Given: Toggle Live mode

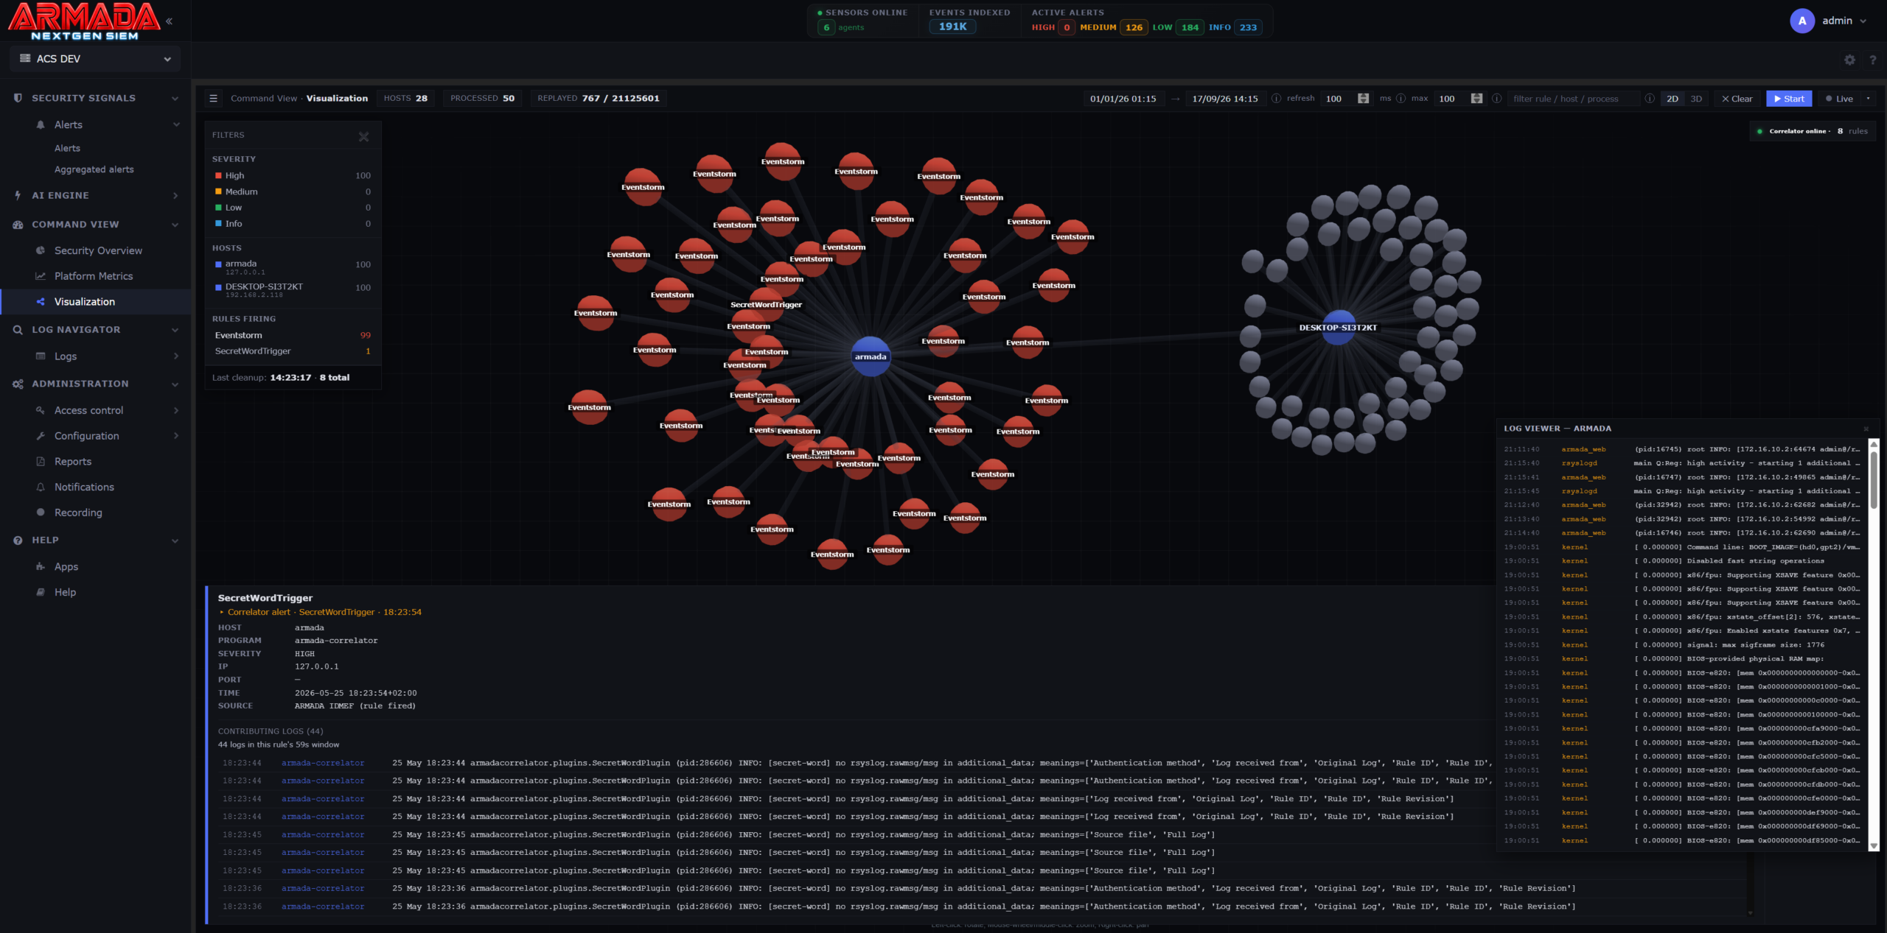Looking at the screenshot, I should tap(1839, 99).
